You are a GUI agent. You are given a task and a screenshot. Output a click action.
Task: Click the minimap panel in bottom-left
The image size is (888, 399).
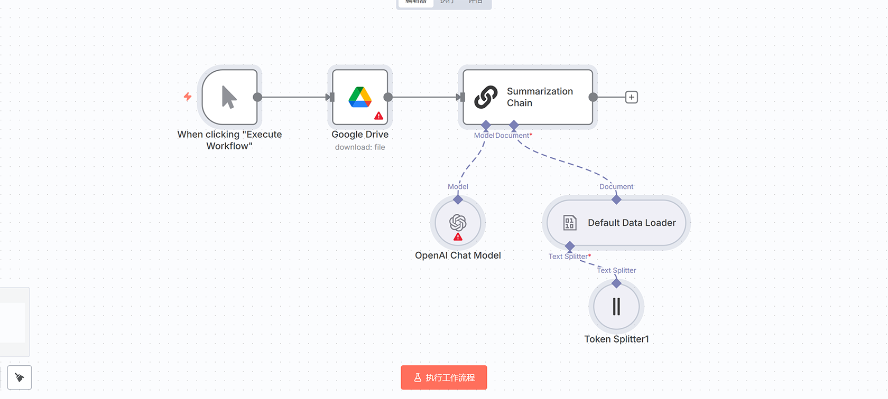(x=14, y=322)
